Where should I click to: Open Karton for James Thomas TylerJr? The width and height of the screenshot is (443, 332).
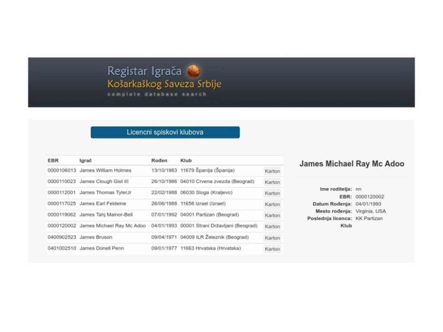[x=272, y=193]
